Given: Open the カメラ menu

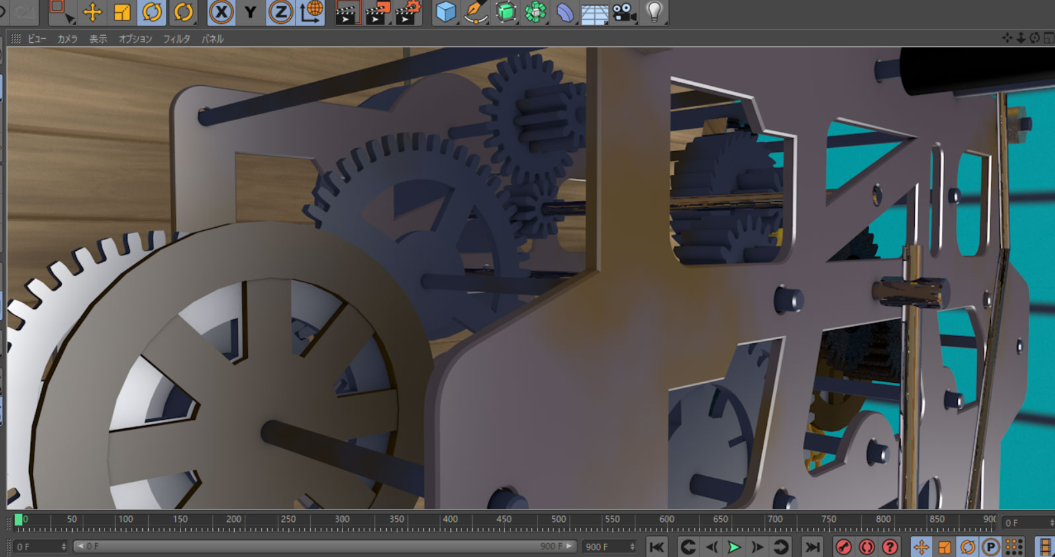Looking at the screenshot, I should coord(67,39).
